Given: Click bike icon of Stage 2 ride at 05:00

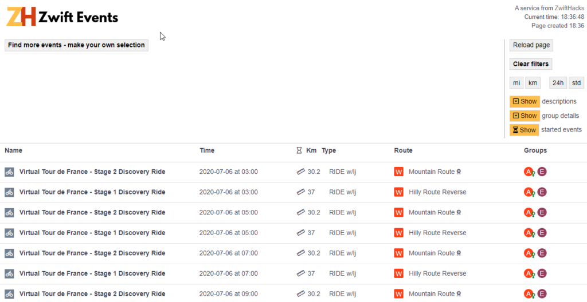Looking at the screenshot, I should pos(9,212).
